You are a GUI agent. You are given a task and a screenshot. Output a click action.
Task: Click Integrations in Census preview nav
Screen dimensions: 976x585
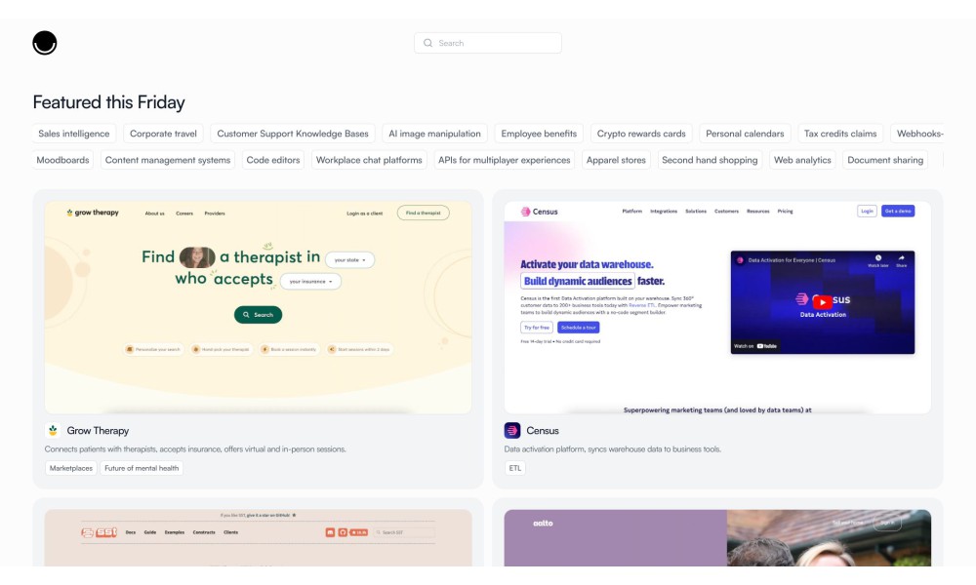(x=664, y=212)
